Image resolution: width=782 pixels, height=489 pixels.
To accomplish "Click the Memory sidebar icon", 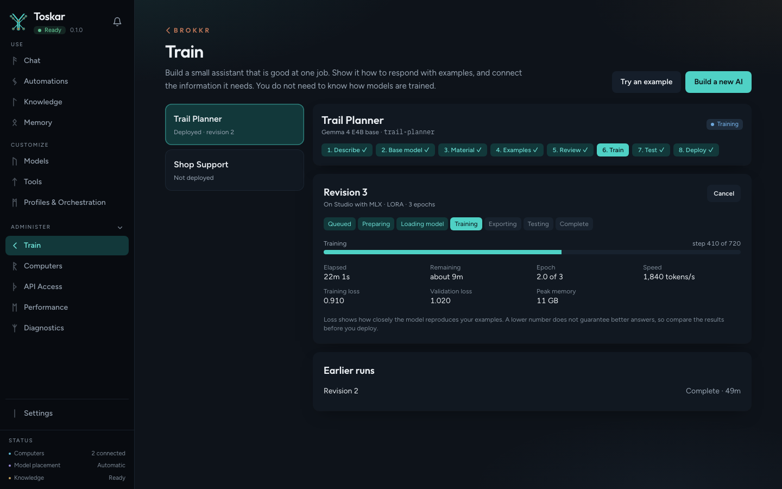I will pyautogui.click(x=15, y=123).
